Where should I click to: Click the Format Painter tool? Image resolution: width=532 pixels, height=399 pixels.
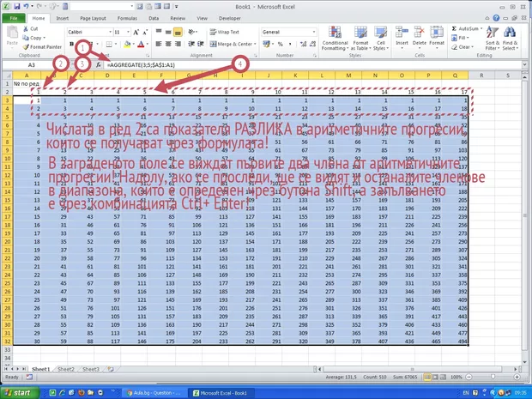(43, 47)
